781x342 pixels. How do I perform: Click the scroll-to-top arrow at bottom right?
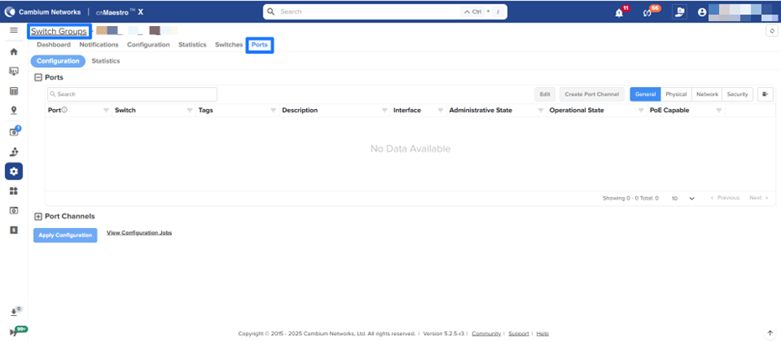[x=770, y=333]
